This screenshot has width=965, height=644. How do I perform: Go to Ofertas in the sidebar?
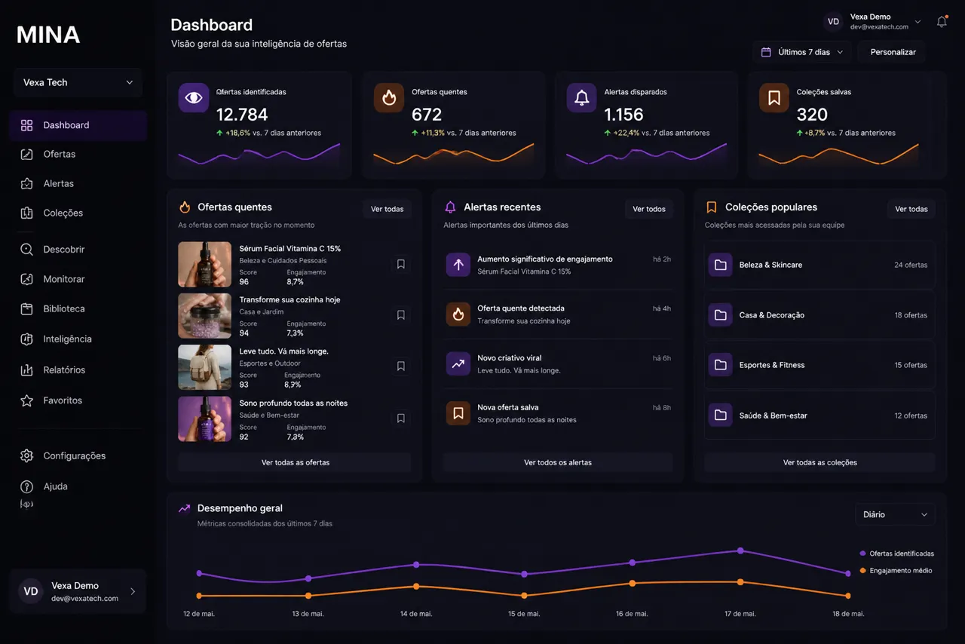pyautogui.click(x=78, y=155)
